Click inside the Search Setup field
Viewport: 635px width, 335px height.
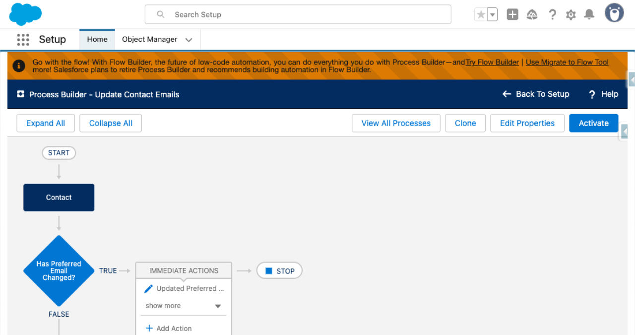coord(298,14)
